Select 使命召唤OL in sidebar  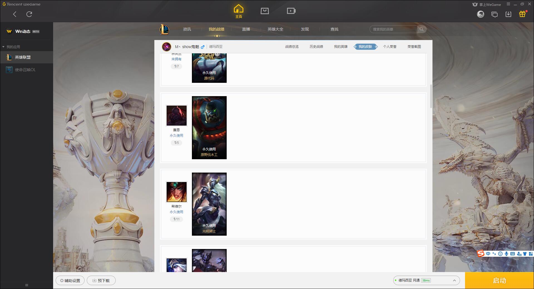[x=26, y=70]
